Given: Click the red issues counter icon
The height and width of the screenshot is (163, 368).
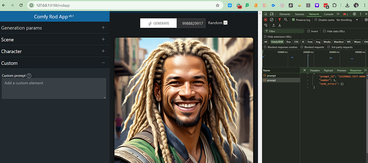Looking at the screenshot, I should (346, 14).
